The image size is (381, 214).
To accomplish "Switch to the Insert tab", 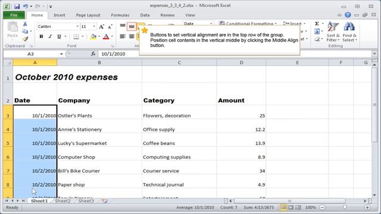I will click(x=60, y=15).
